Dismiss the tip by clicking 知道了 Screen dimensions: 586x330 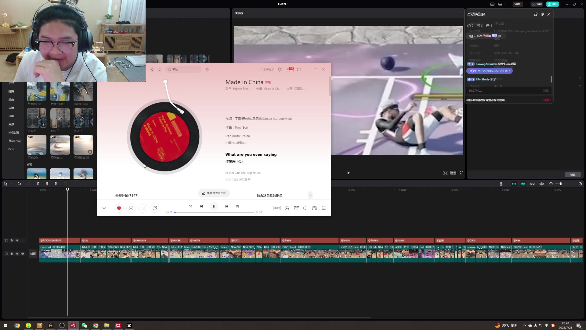point(547,100)
